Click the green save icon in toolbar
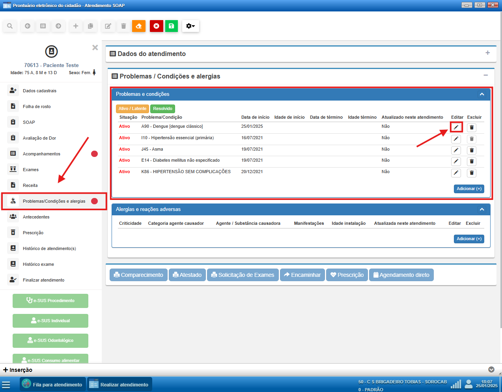502x392 pixels. (x=171, y=26)
